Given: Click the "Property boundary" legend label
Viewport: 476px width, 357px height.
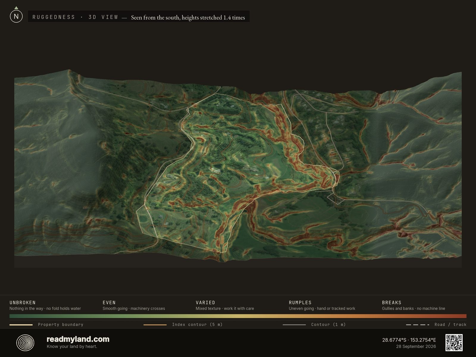Looking at the screenshot, I should pos(61,325).
